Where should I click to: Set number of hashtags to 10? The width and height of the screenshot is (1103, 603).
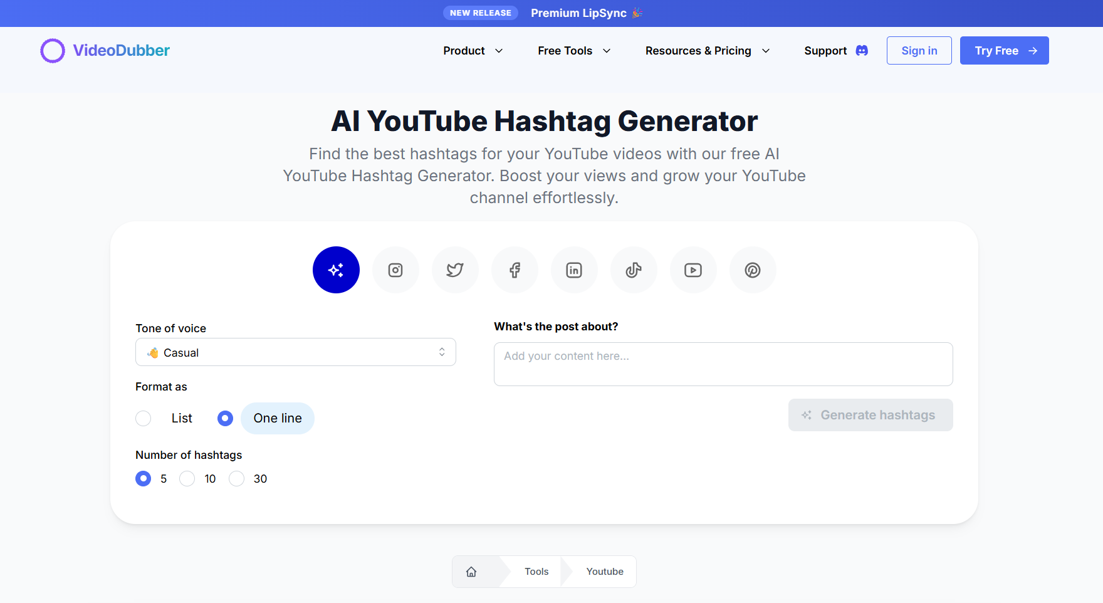[x=187, y=479]
